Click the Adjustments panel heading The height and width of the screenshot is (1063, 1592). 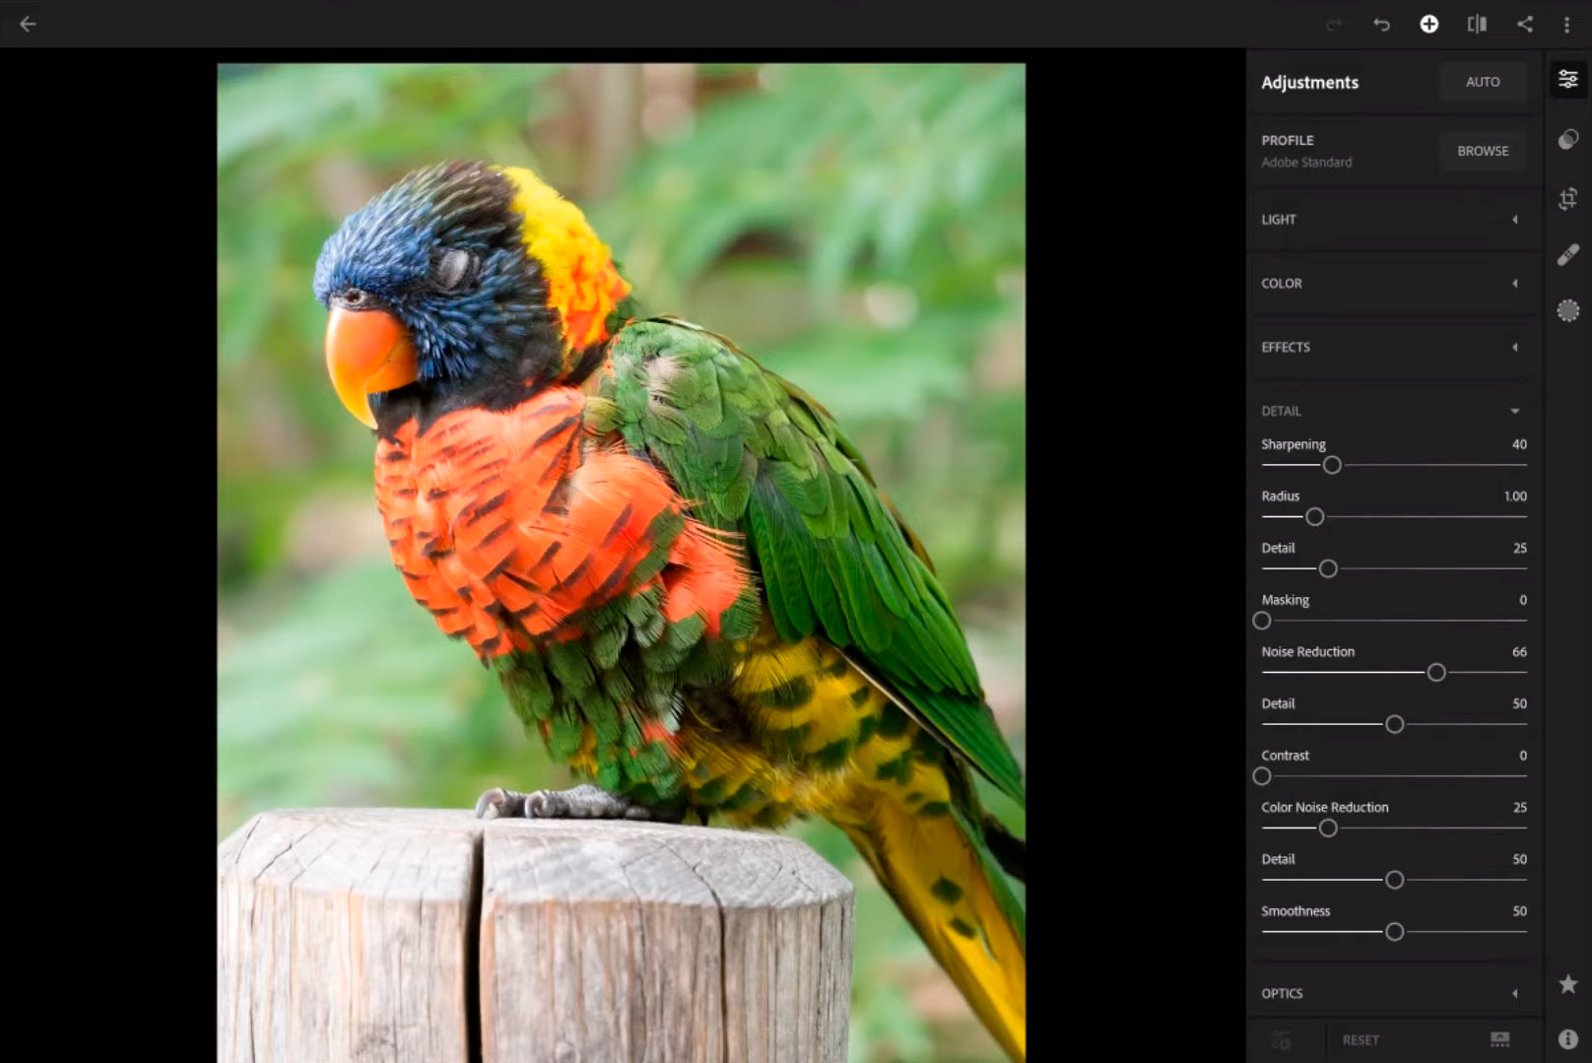(1309, 83)
